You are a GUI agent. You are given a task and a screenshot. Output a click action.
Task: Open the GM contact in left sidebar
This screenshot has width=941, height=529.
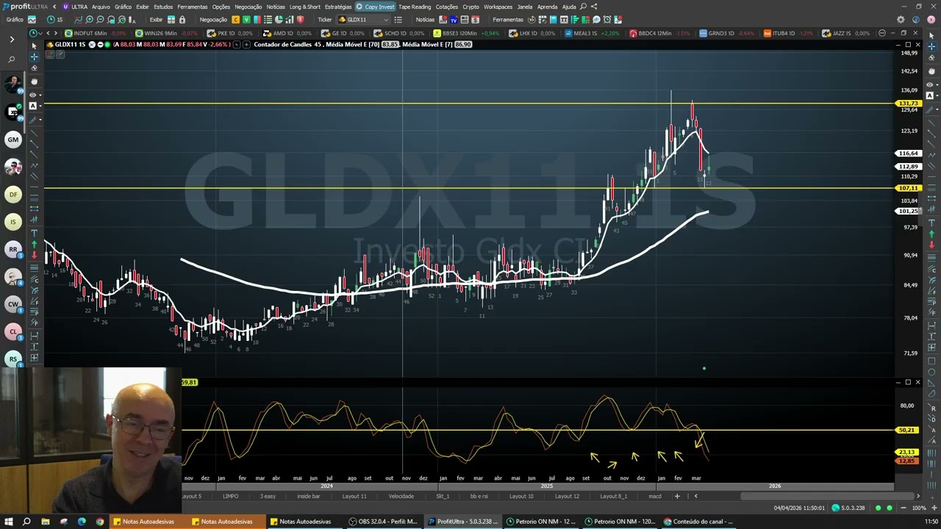(x=12, y=139)
